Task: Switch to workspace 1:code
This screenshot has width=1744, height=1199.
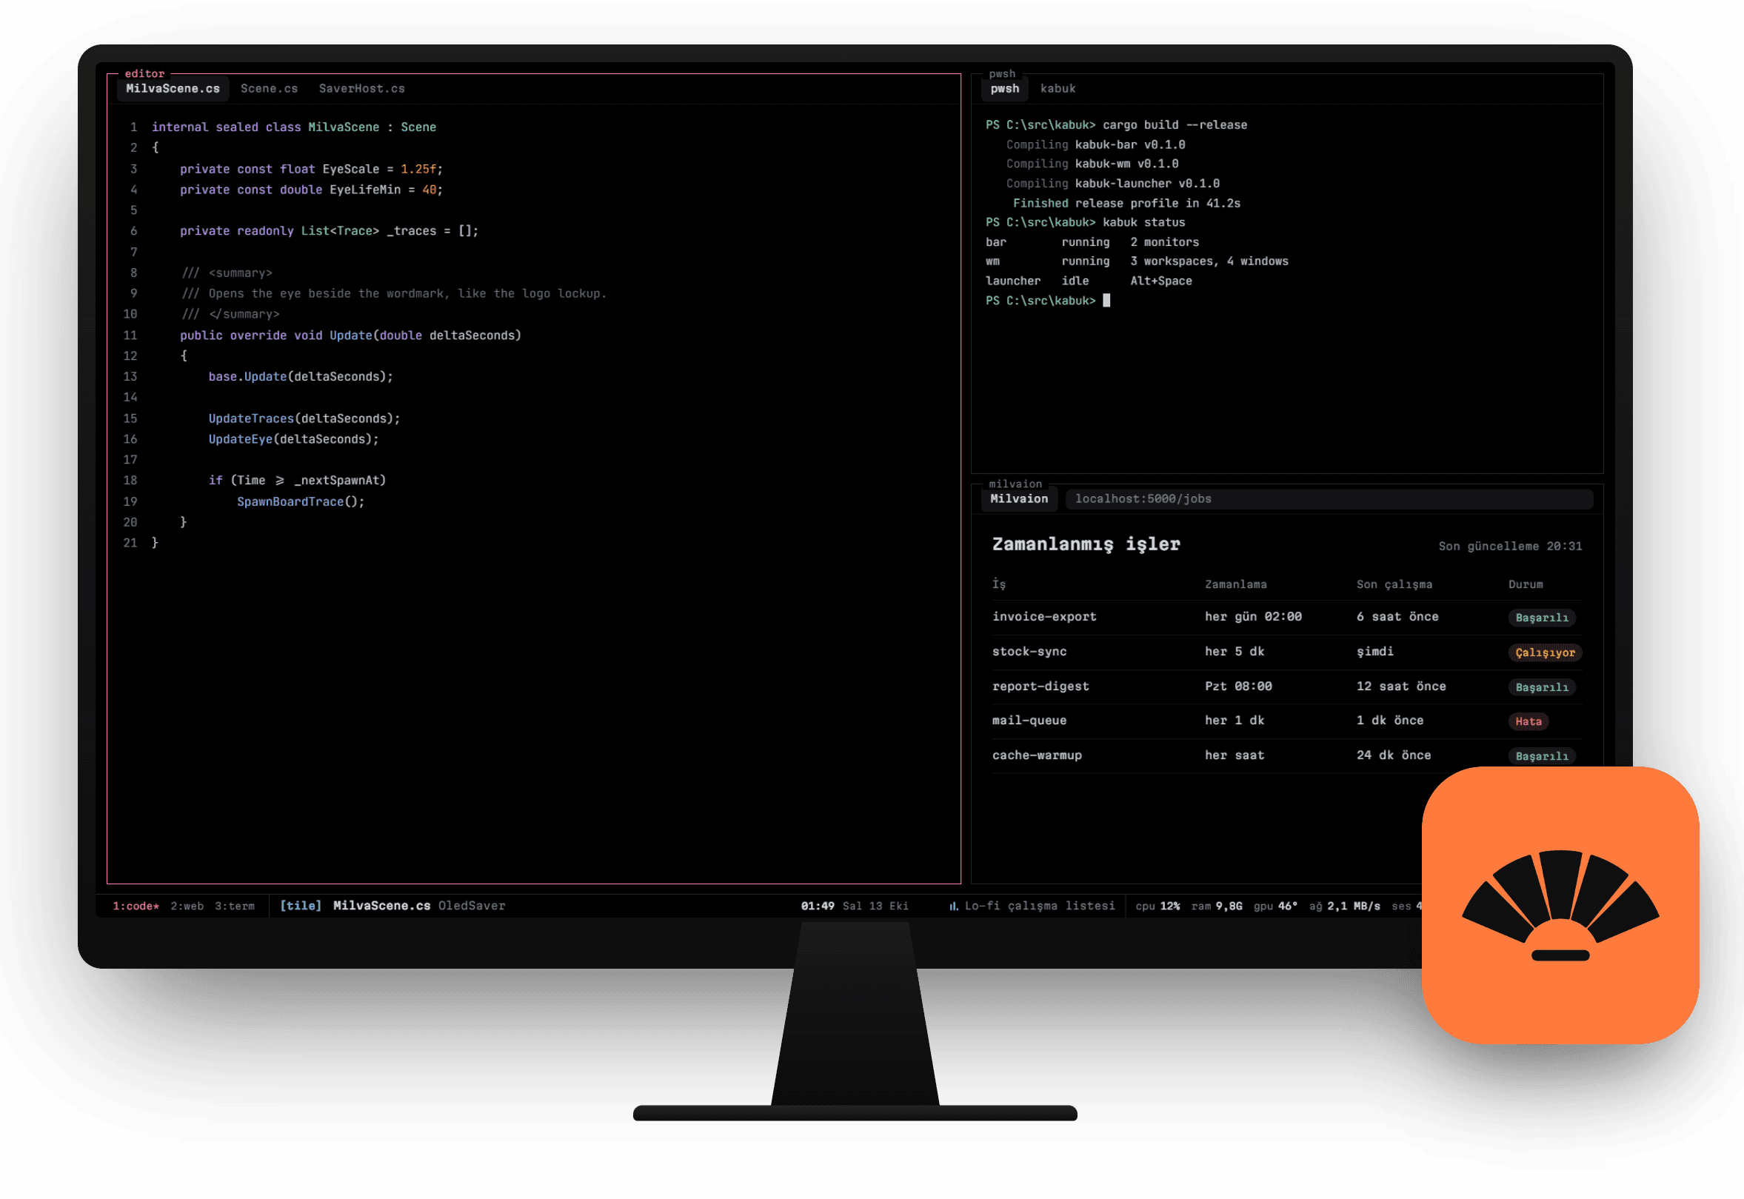Action: pyautogui.click(x=136, y=905)
